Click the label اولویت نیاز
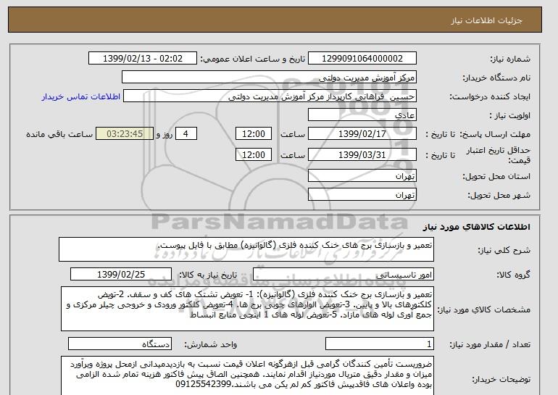The height and width of the screenshot is (395, 558). (x=509, y=115)
